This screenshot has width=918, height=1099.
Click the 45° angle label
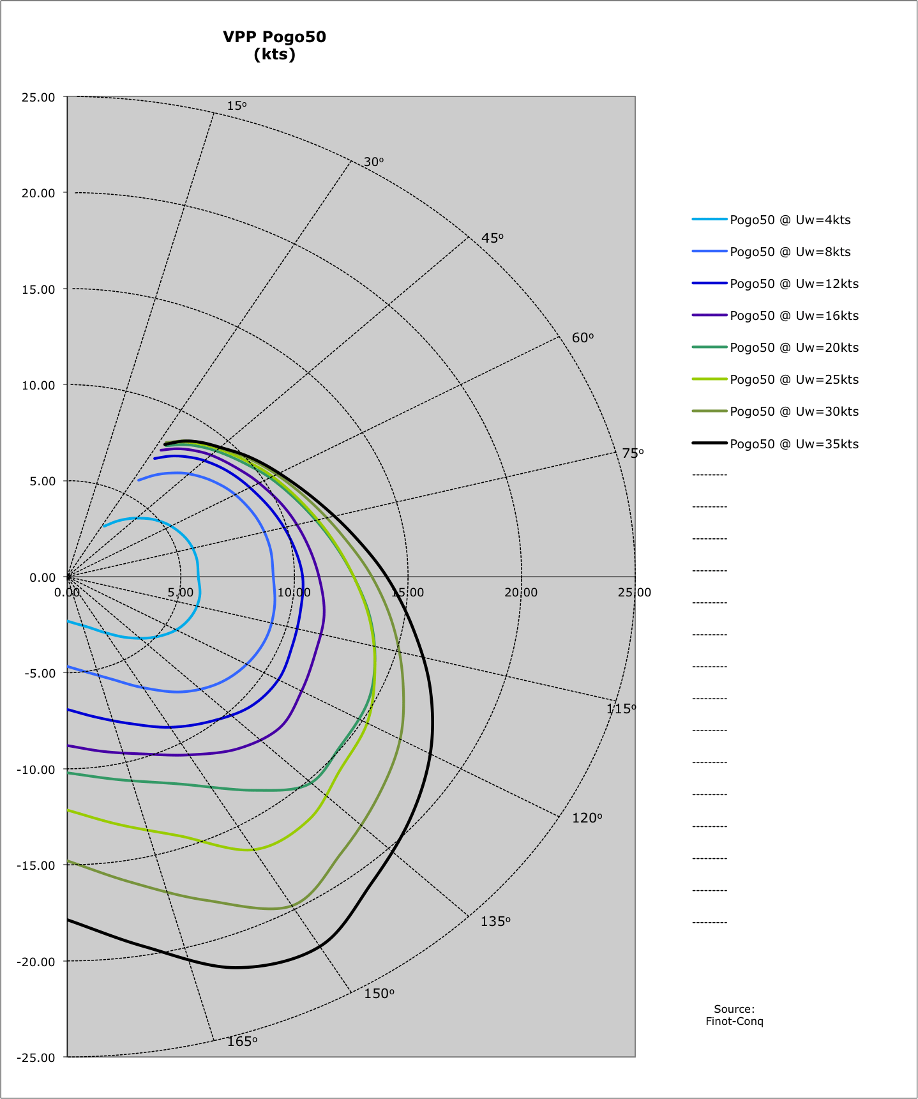[x=492, y=238]
